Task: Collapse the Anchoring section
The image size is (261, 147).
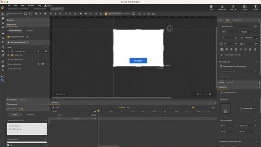Action: [256, 99]
